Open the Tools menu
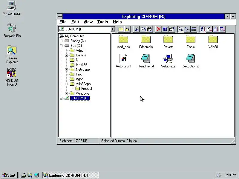Viewport: 239px width, 179px height. tap(102, 22)
